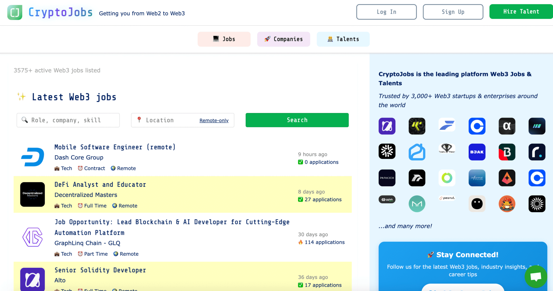This screenshot has width=553, height=291.
Task: Click the Sign Up button
Action: point(453,12)
